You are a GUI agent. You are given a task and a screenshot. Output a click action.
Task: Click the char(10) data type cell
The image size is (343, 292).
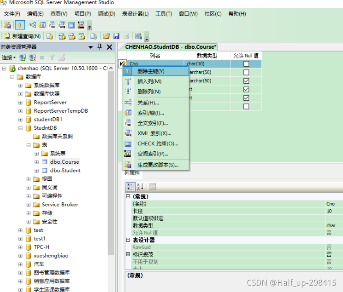(207, 64)
